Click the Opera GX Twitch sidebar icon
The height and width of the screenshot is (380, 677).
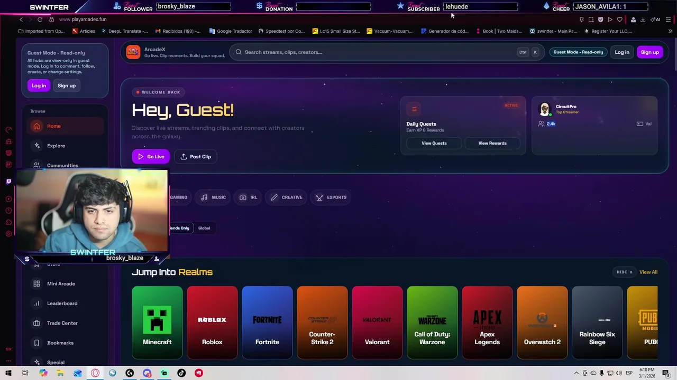click(8, 182)
